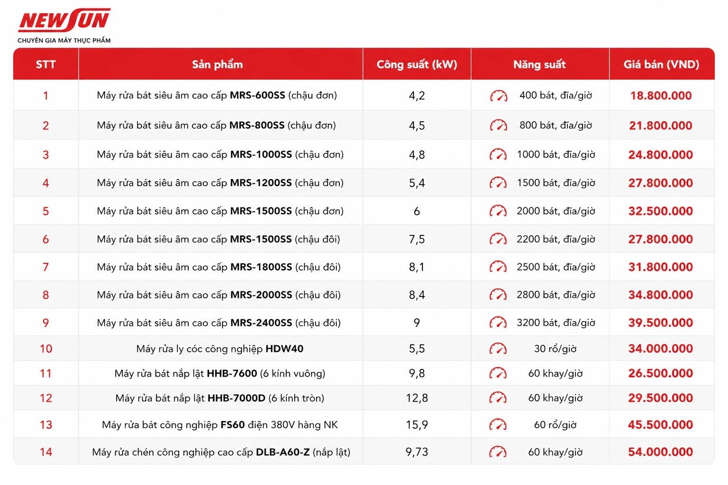This screenshot has width=728, height=485.
Task: Click the Năng suất column header
Action: click(x=540, y=64)
